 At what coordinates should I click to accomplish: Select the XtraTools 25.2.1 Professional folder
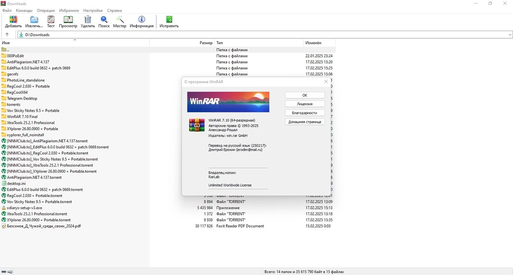point(30,123)
